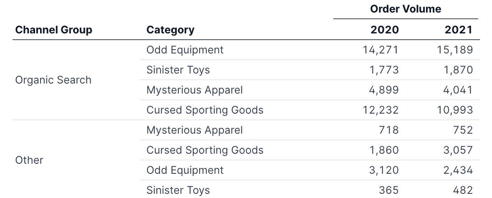Image resolution: width=492 pixels, height=198 pixels.
Task: Click Cursed Sporting Goods in Other group
Action: (x=205, y=150)
